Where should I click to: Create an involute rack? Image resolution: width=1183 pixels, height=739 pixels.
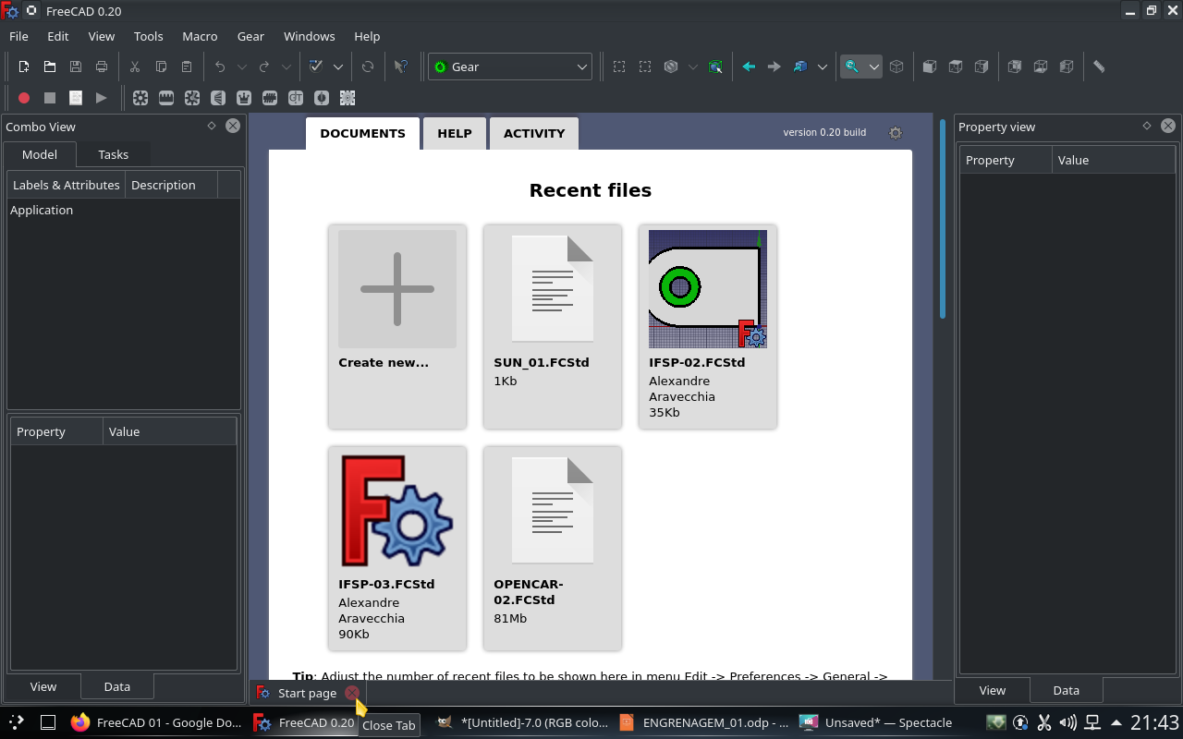pos(166,97)
